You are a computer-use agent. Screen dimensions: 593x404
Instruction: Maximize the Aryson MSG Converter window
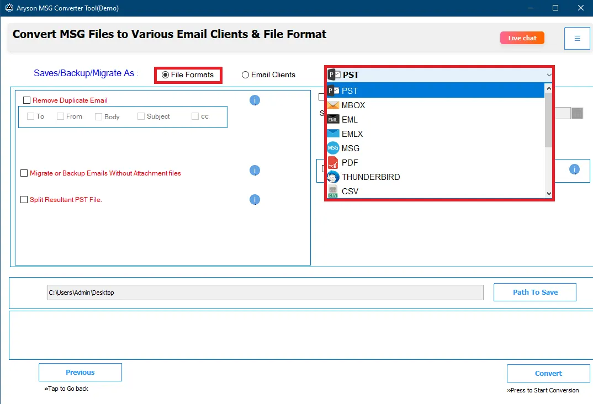point(555,8)
